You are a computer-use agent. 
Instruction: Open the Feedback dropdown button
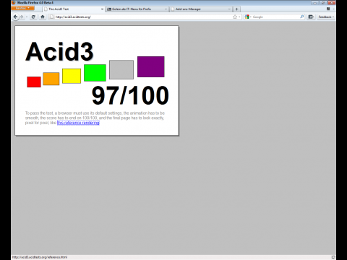tap(326, 17)
